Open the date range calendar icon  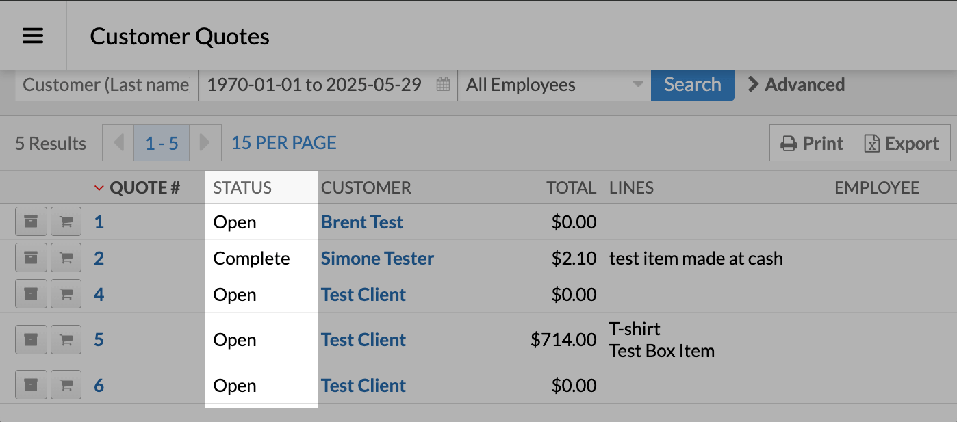point(443,85)
